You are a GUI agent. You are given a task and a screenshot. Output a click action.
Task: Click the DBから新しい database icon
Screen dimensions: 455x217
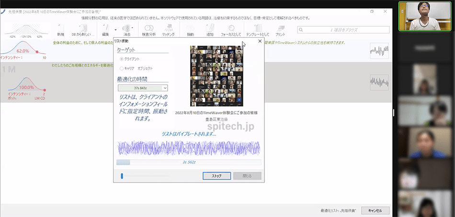click(83, 30)
